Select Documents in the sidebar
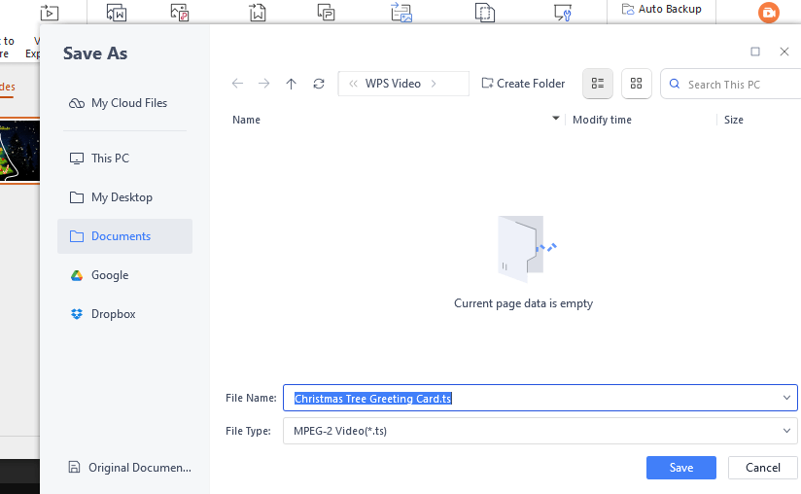801x494 pixels. point(124,236)
